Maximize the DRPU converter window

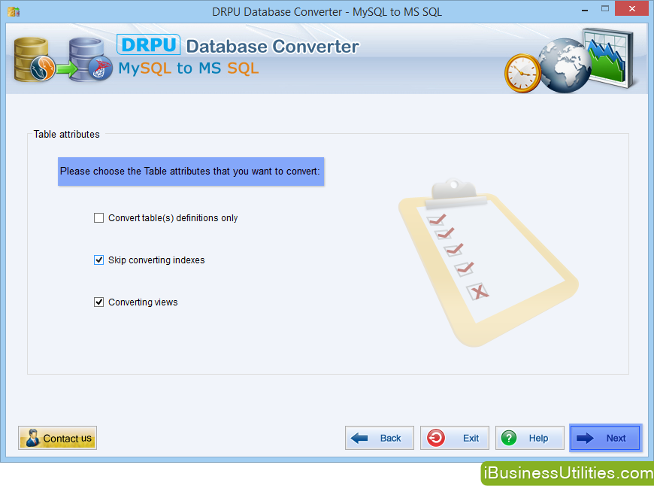pos(605,9)
